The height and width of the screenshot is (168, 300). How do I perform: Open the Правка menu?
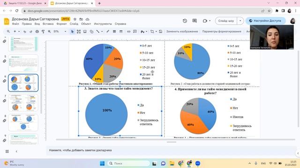point(27,24)
